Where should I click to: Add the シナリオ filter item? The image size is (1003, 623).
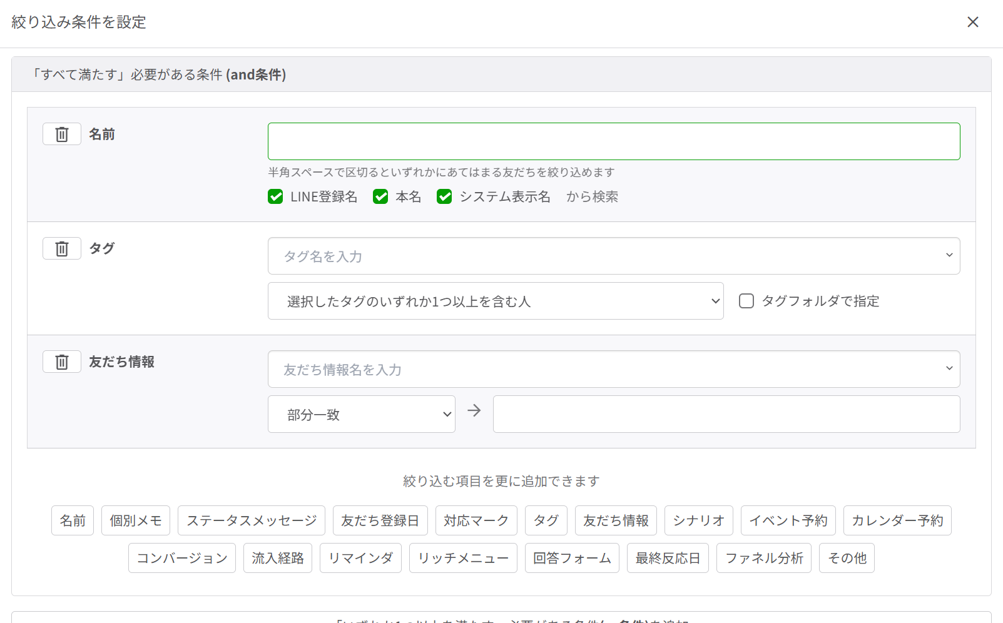point(698,521)
